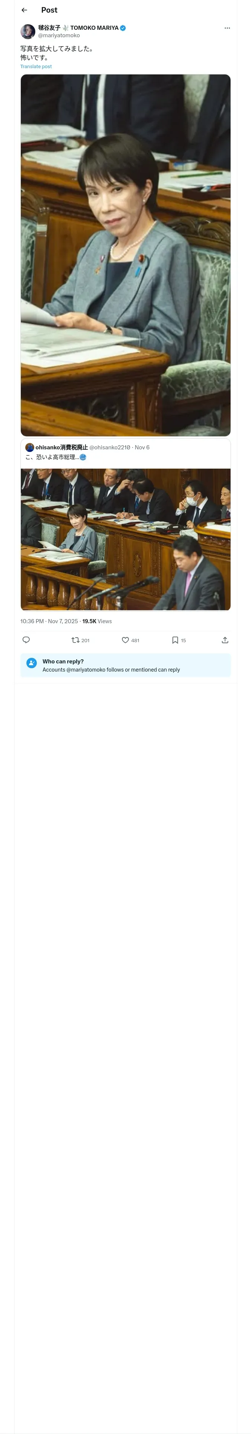Open the author's profile avatar

click(x=28, y=31)
